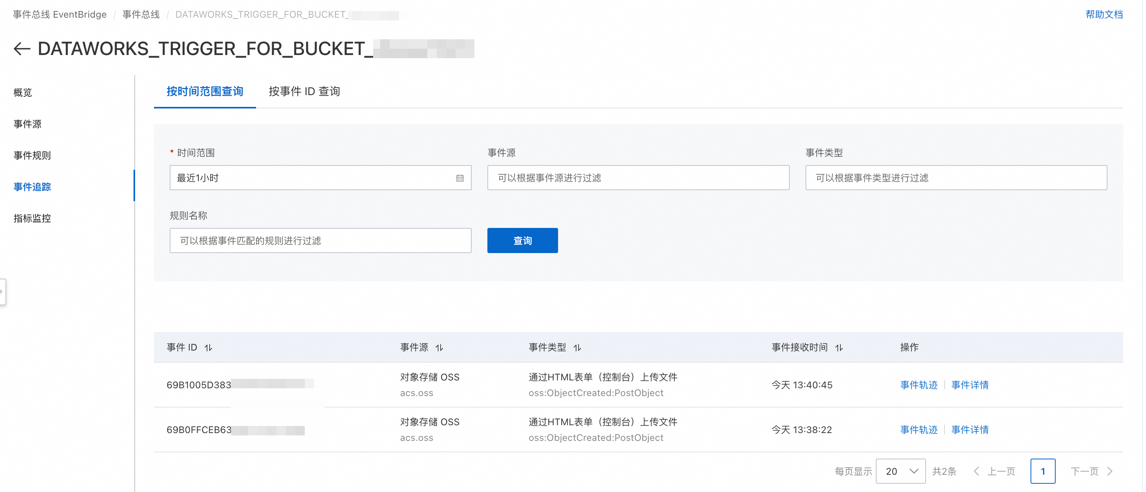Sort by 事件类型 column sort icon

(x=577, y=348)
